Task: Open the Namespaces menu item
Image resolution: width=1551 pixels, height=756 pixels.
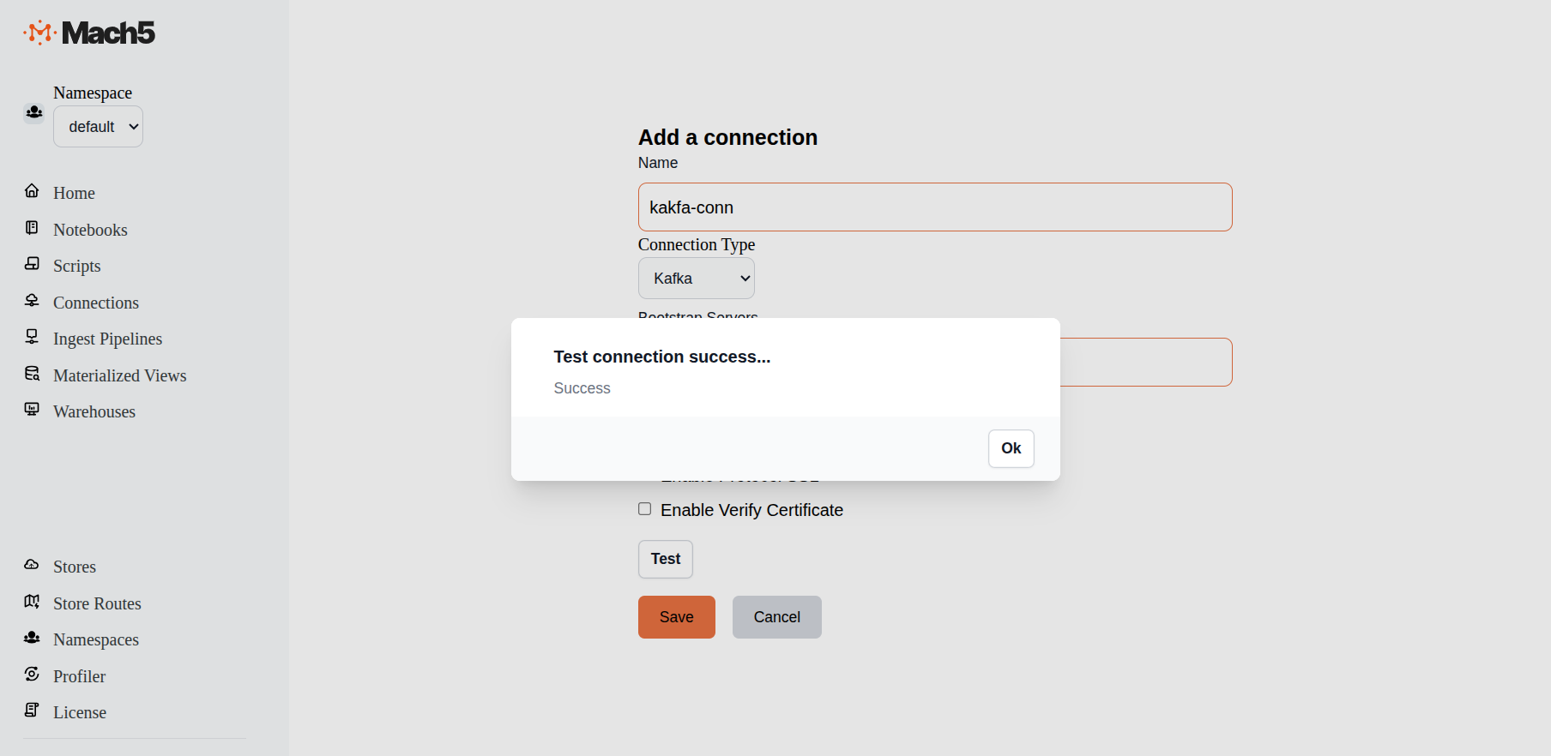Action: click(96, 639)
